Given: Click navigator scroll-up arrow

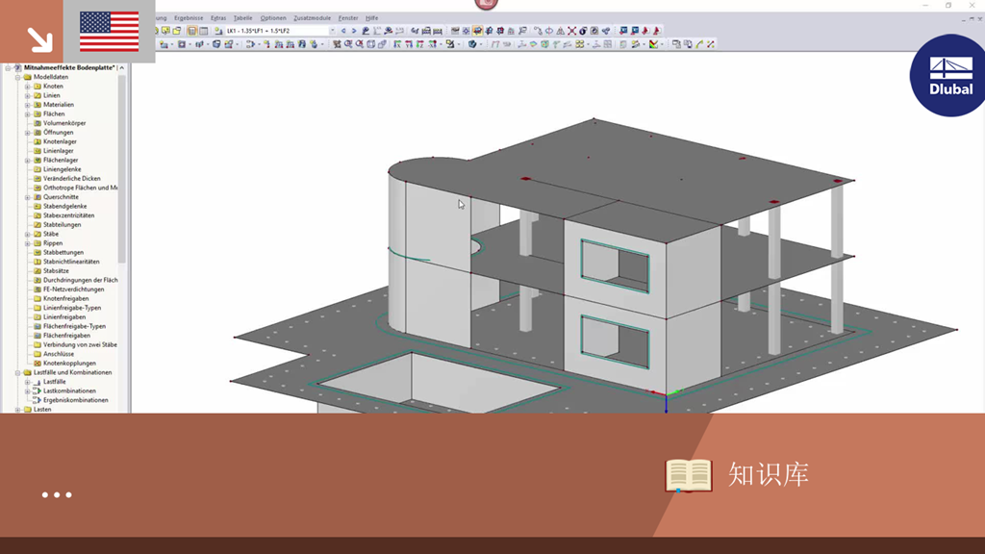Looking at the screenshot, I should [122, 68].
